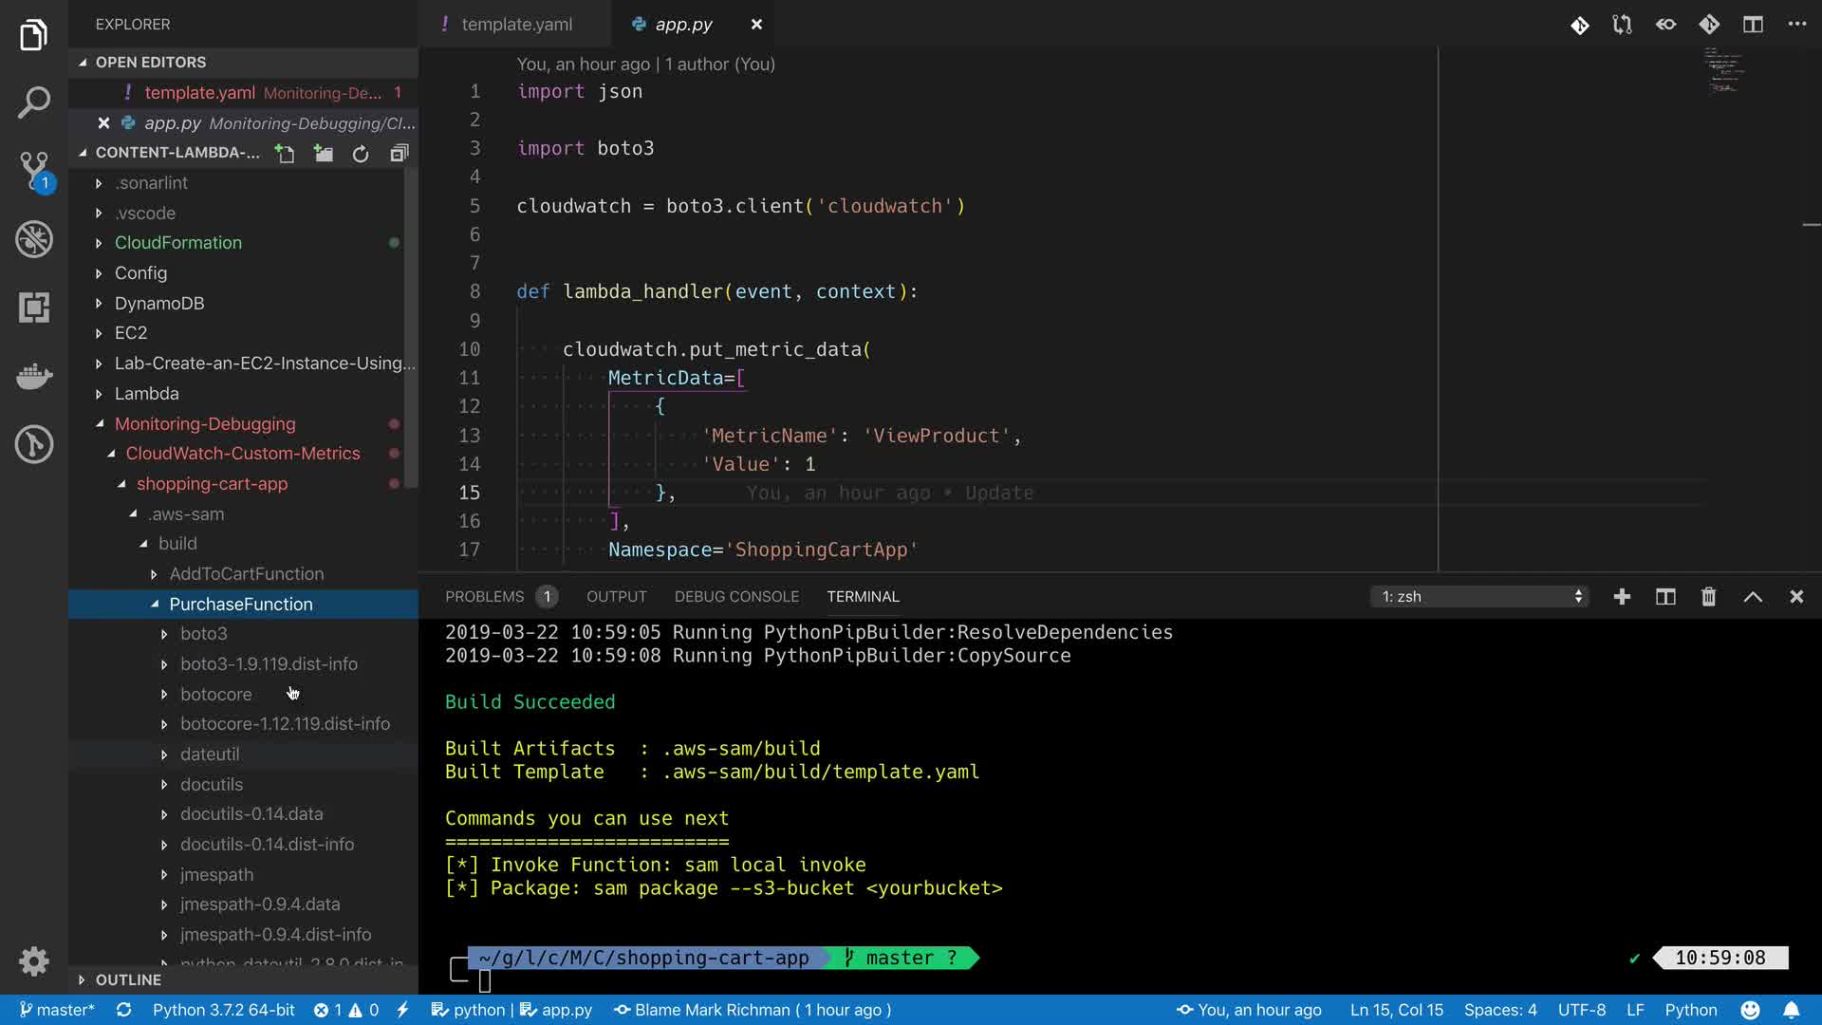Screen dimensions: 1822x1025
Task: Open the Docker sidebar panel
Action: pos(34,376)
